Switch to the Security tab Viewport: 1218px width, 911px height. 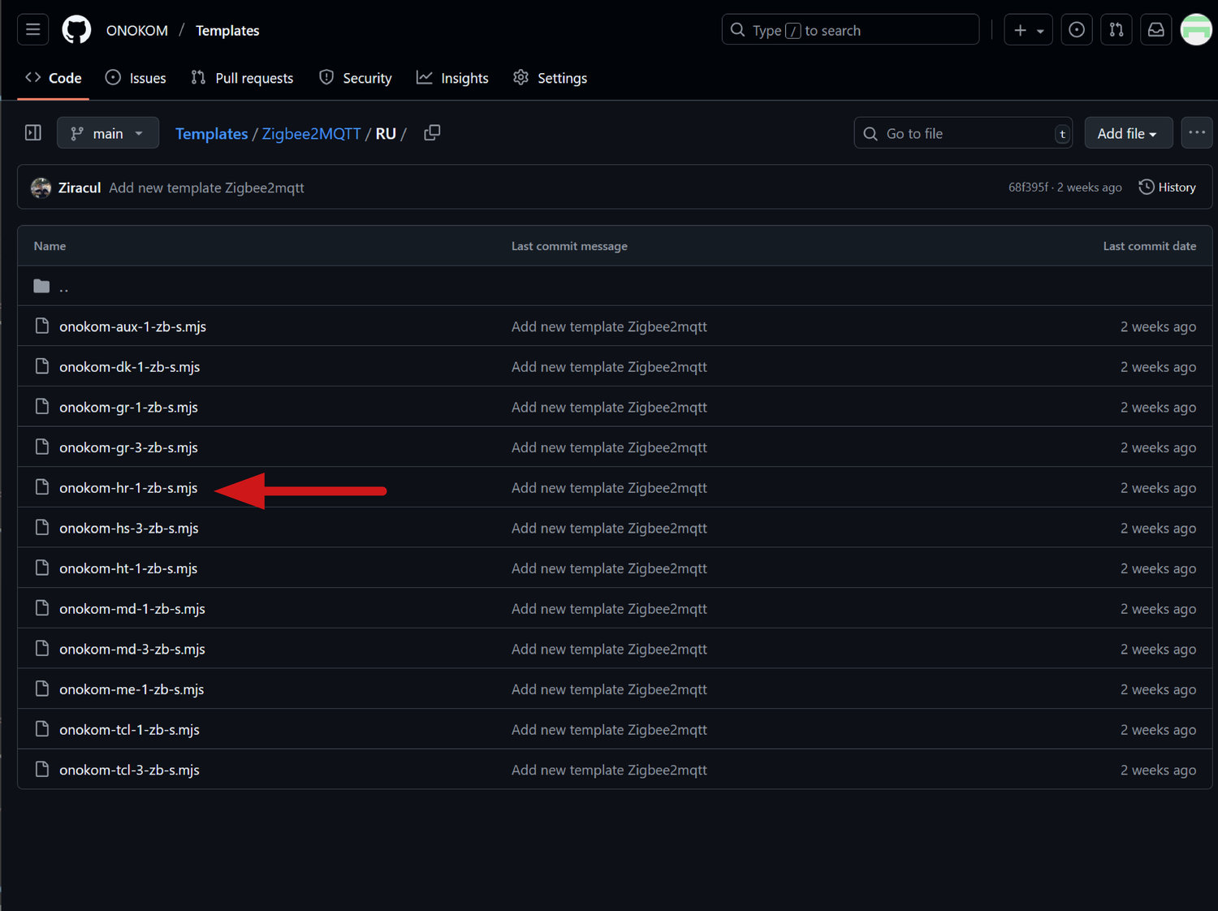[x=356, y=78]
